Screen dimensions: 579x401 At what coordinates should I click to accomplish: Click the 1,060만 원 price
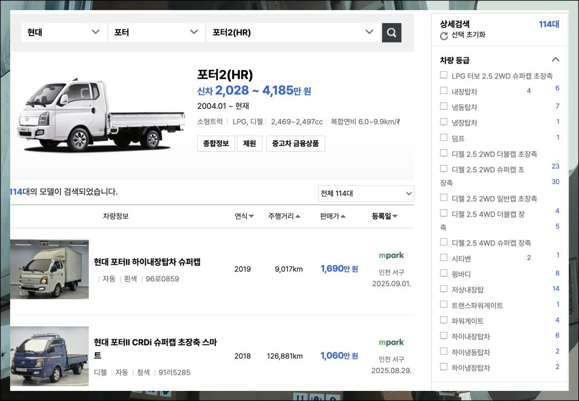pos(339,356)
